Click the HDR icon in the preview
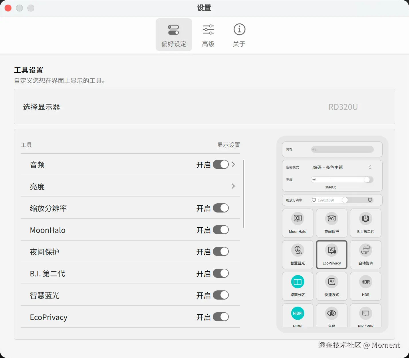409x358 pixels. click(366, 282)
